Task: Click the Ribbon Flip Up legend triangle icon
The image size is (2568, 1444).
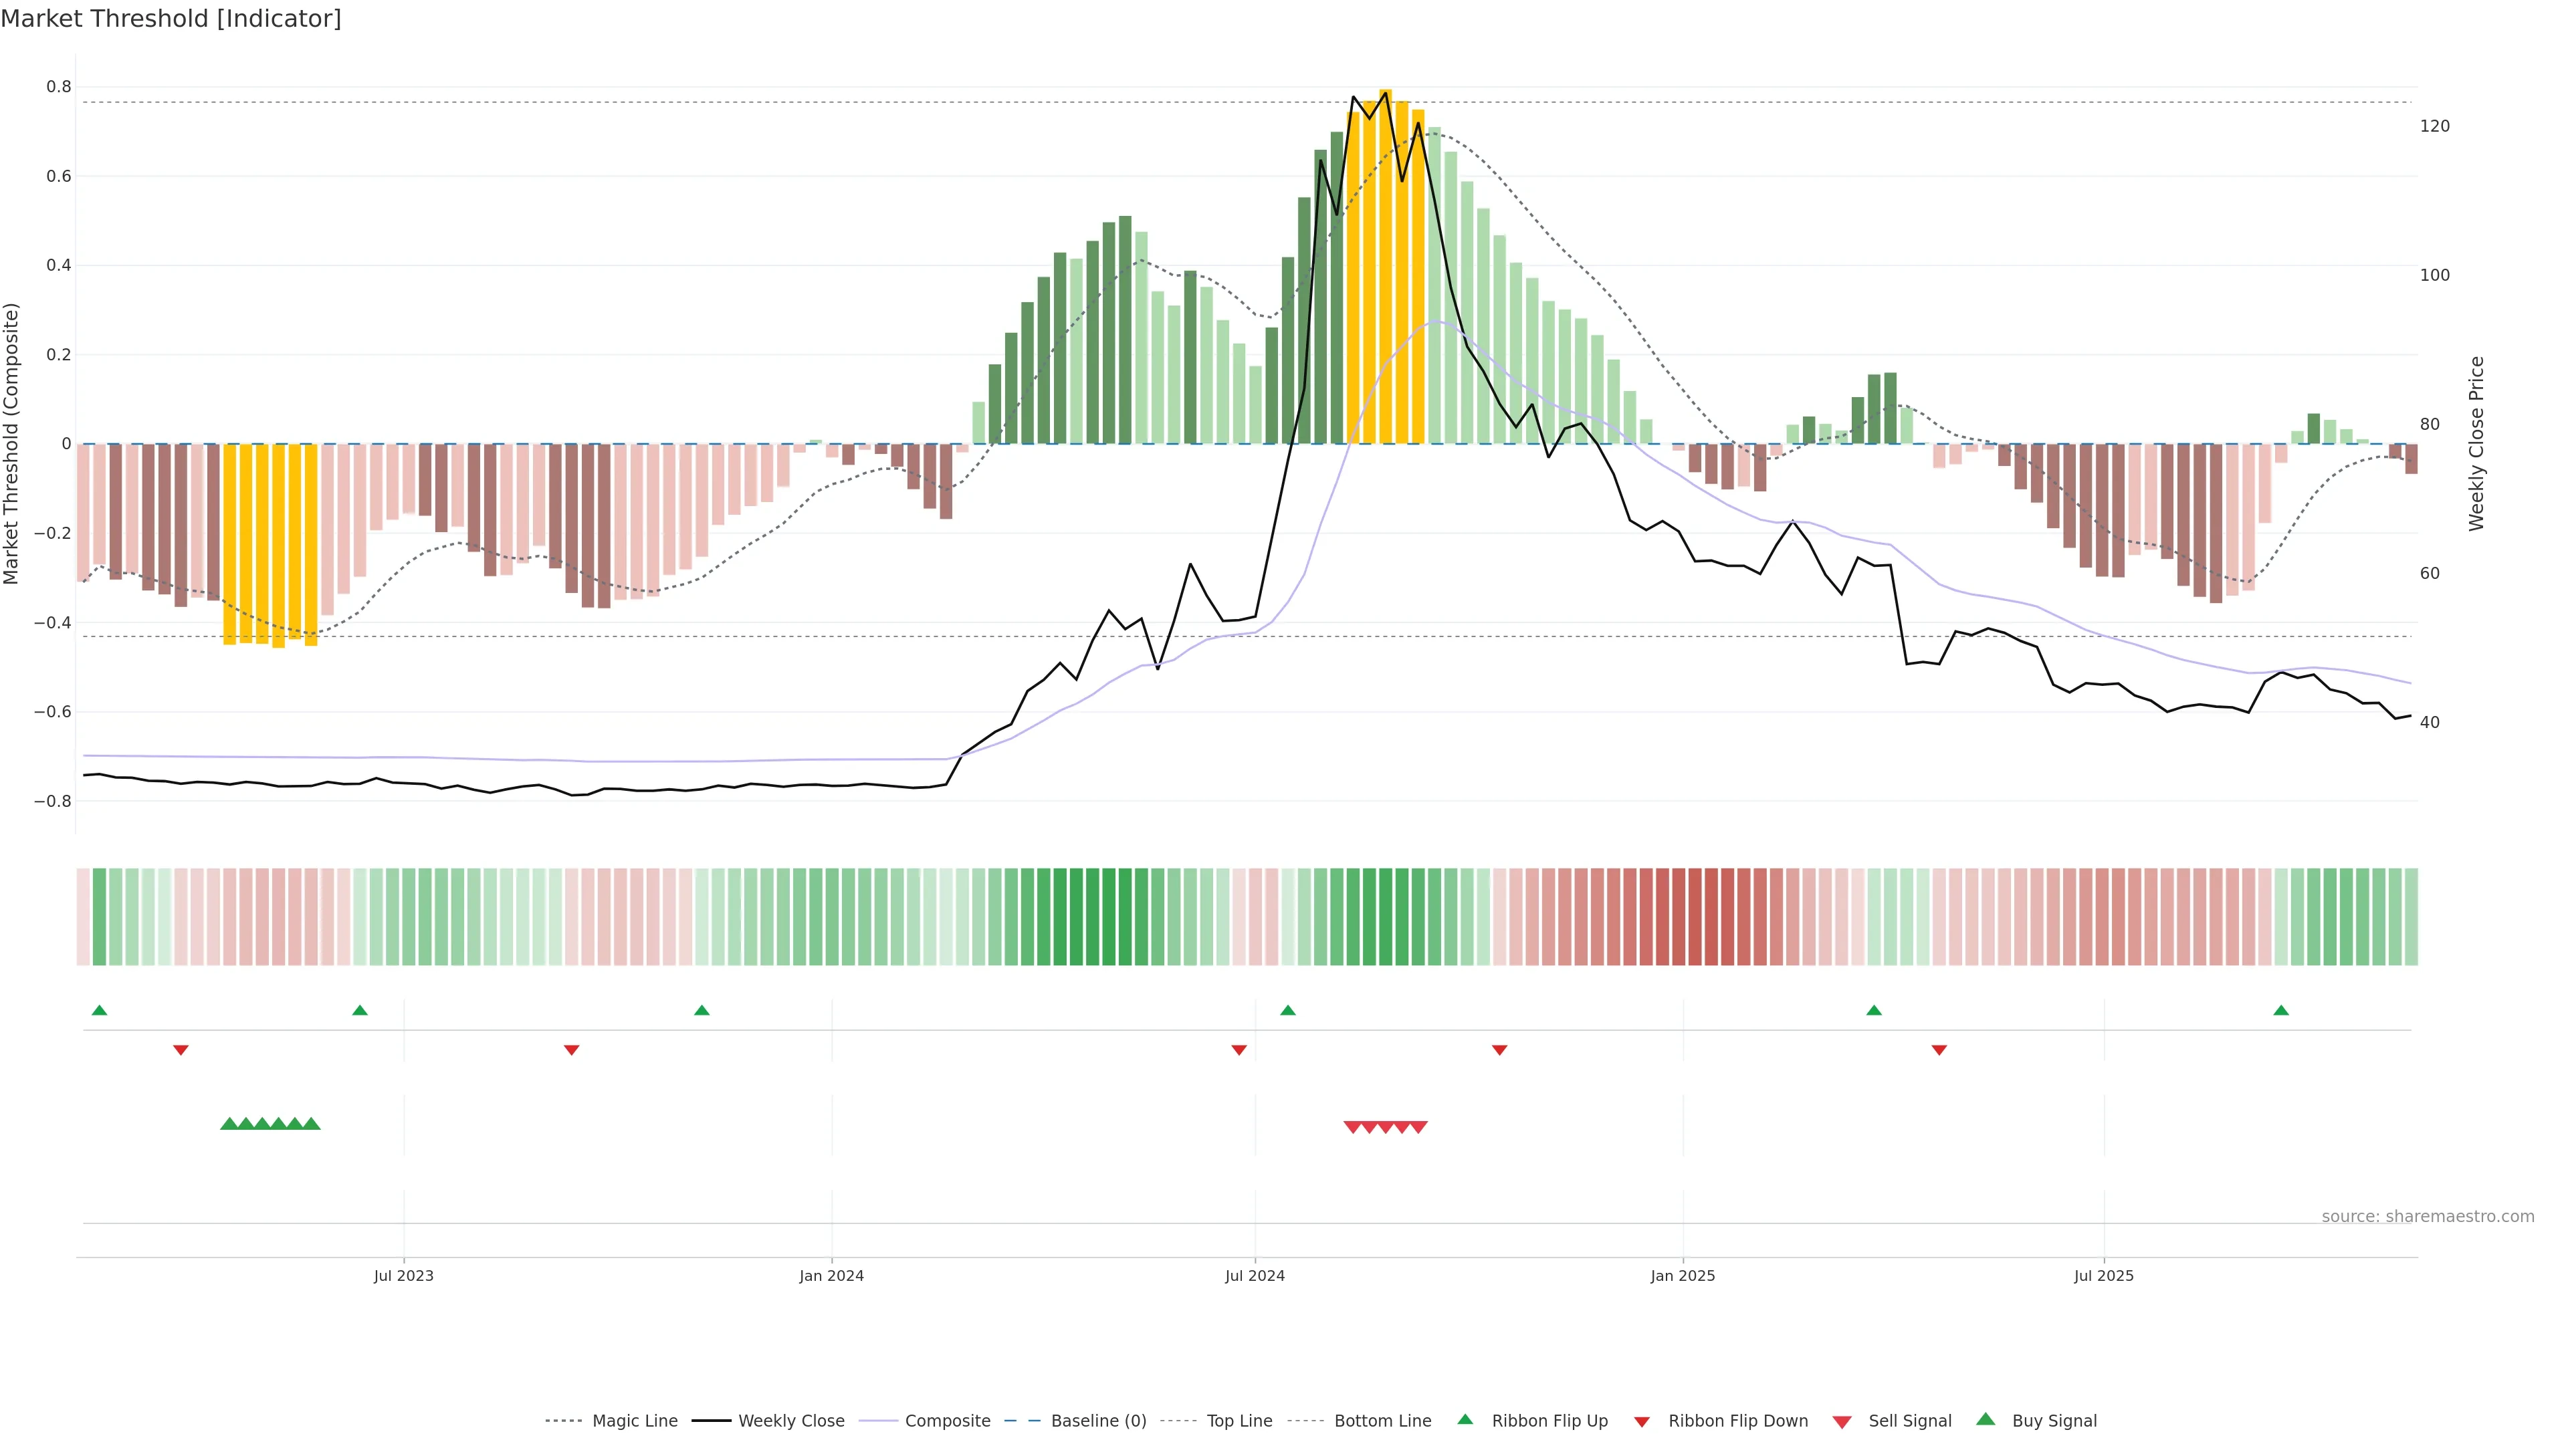Action: 1465,1419
